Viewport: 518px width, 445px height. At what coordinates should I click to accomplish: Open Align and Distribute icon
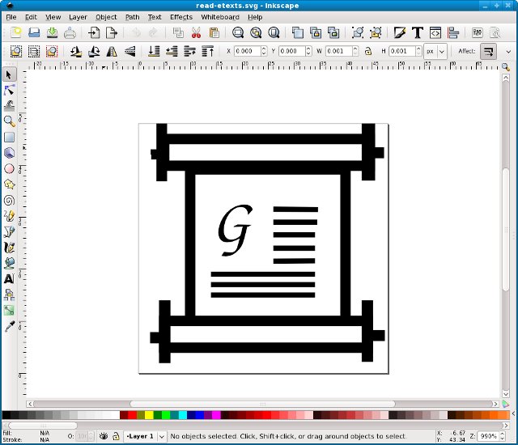pyautogui.click(x=453, y=32)
